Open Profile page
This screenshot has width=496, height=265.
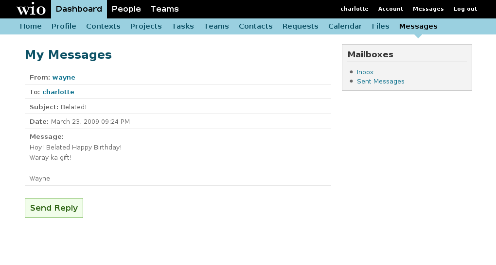64,26
